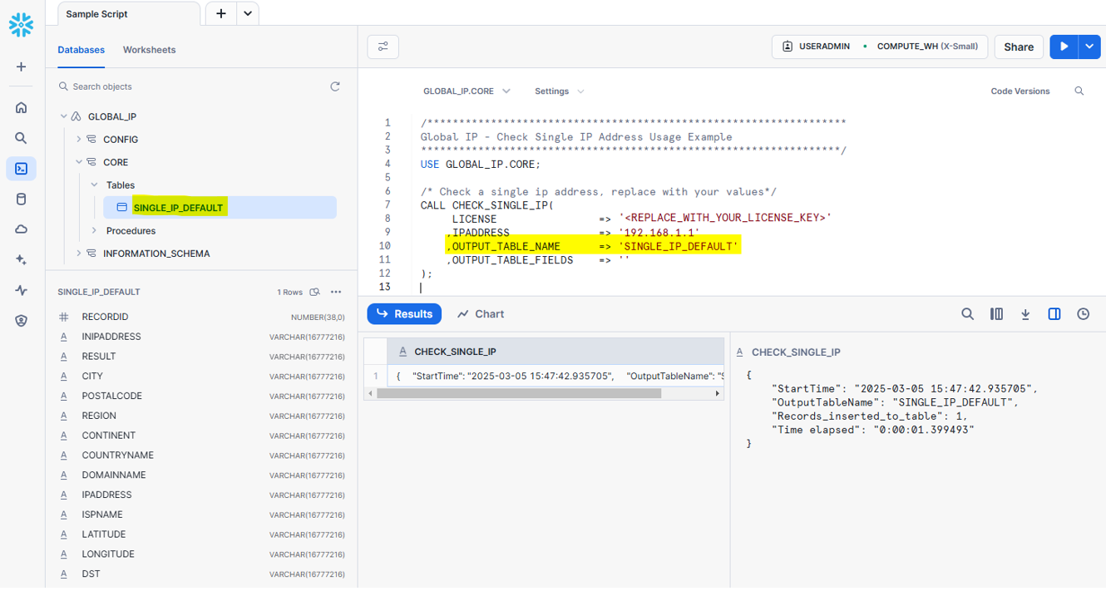Click the Share button

tap(1019, 47)
